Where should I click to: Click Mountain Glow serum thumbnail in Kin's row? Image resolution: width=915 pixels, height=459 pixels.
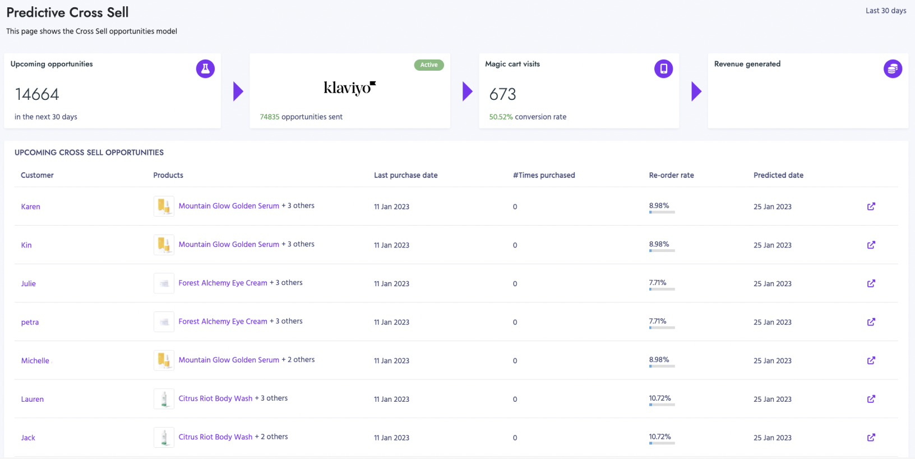[164, 245]
